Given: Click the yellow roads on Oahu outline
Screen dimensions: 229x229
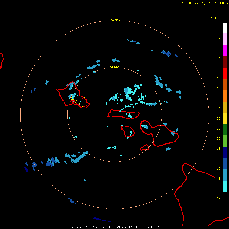Looking at the screenshot, I should click(x=75, y=101).
